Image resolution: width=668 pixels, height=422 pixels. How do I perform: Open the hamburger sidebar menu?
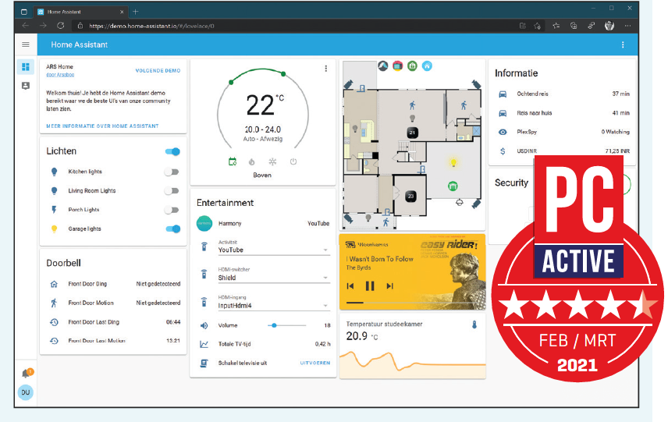[26, 44]
